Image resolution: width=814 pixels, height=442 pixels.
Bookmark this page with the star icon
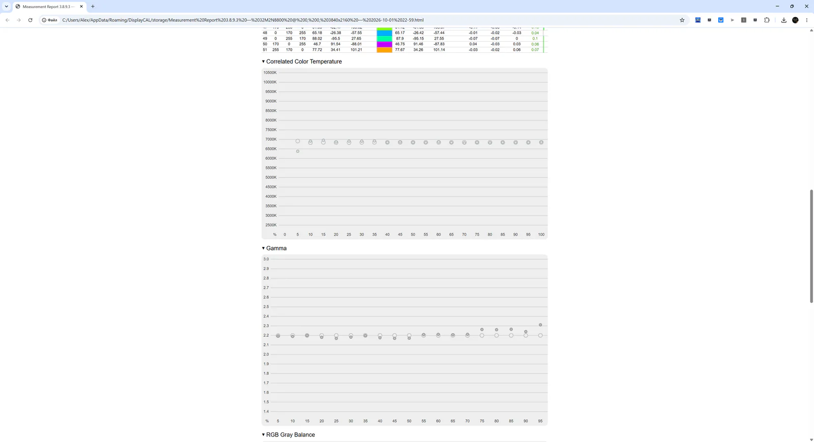pyautogui.click(x=682, y=20)
